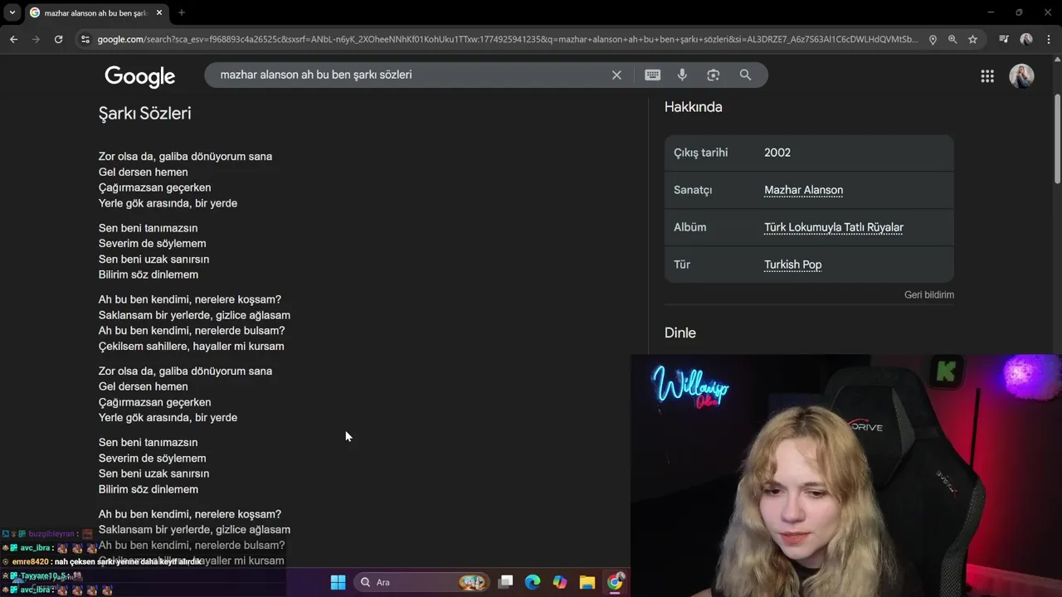Screen dimensions: 1062x597
Task: Close the mazhar alanson tab
Action: click(158, 12)
